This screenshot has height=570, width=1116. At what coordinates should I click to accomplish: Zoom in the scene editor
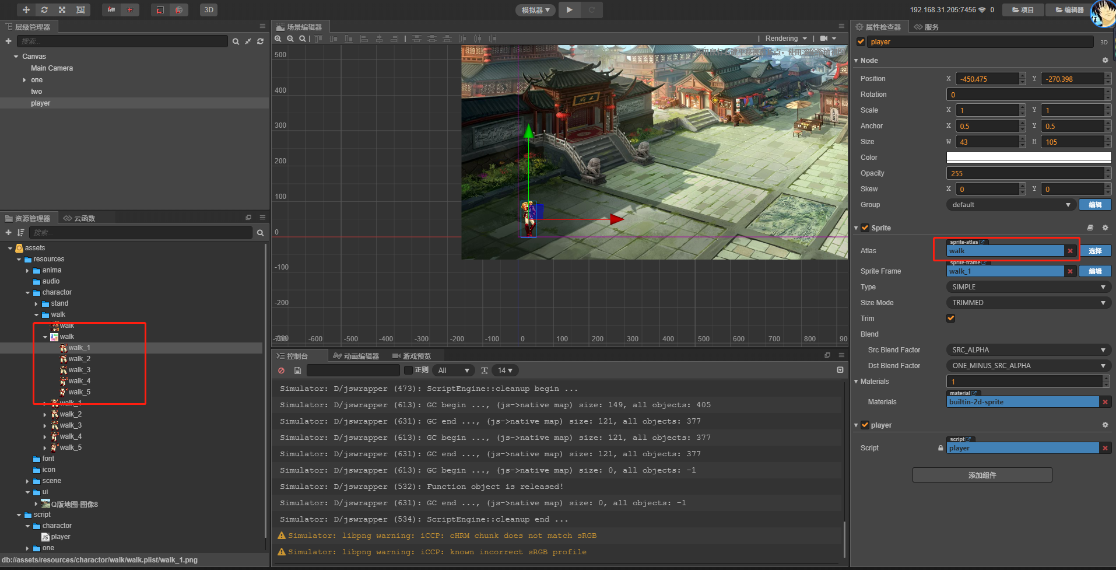coord(278,39)
